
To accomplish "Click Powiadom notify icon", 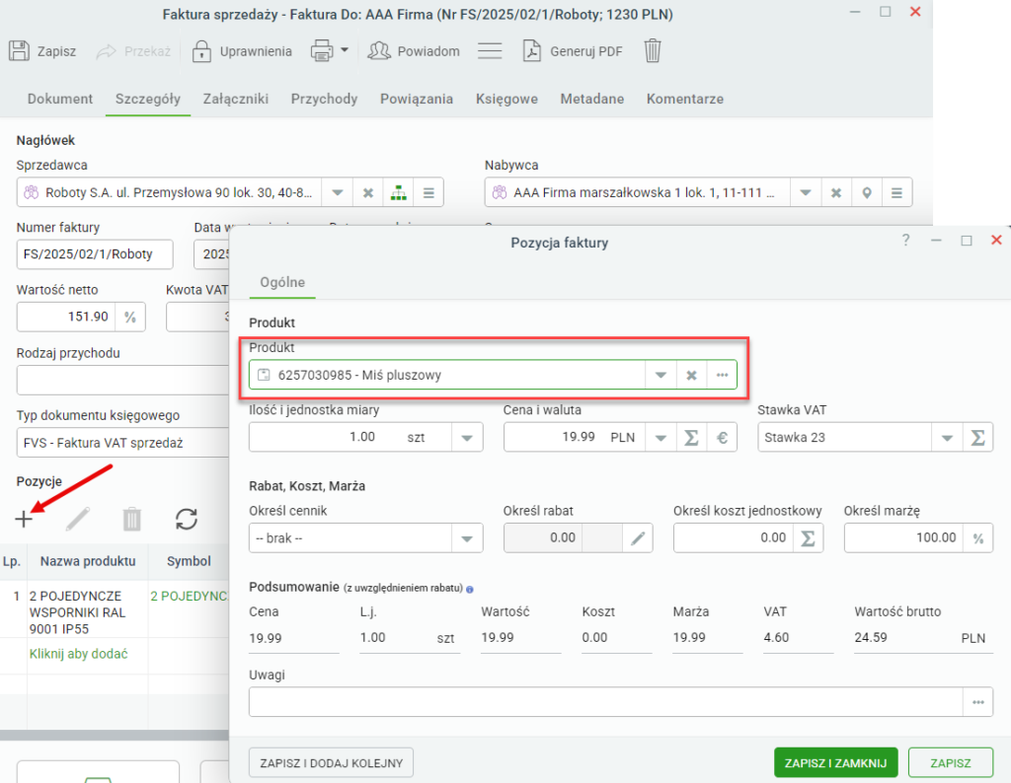I will pos(379,51).
